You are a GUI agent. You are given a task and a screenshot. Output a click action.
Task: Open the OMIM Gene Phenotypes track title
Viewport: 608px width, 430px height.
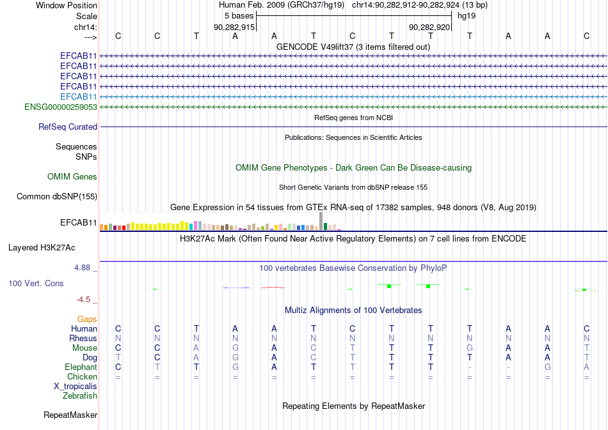tap(353, 168)
